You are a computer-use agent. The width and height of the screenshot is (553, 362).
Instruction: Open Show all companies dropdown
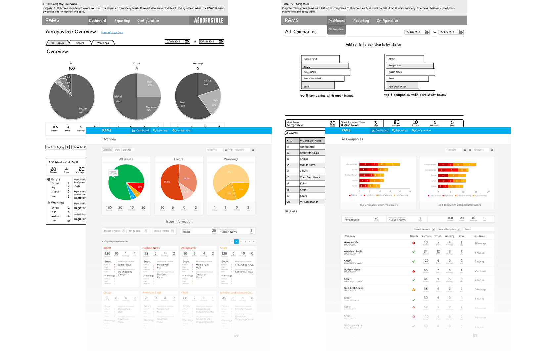pyautogui.click(x=115, y=231)
